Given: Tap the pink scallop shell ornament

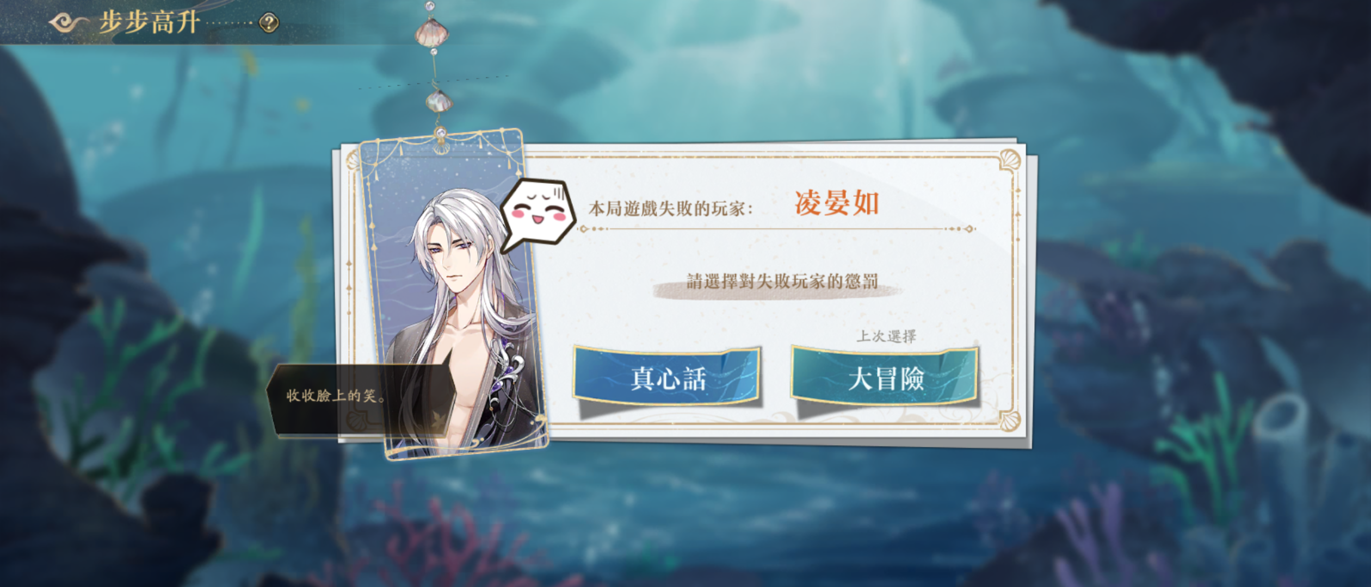Looking at the screenshot, I should point(432,33).
